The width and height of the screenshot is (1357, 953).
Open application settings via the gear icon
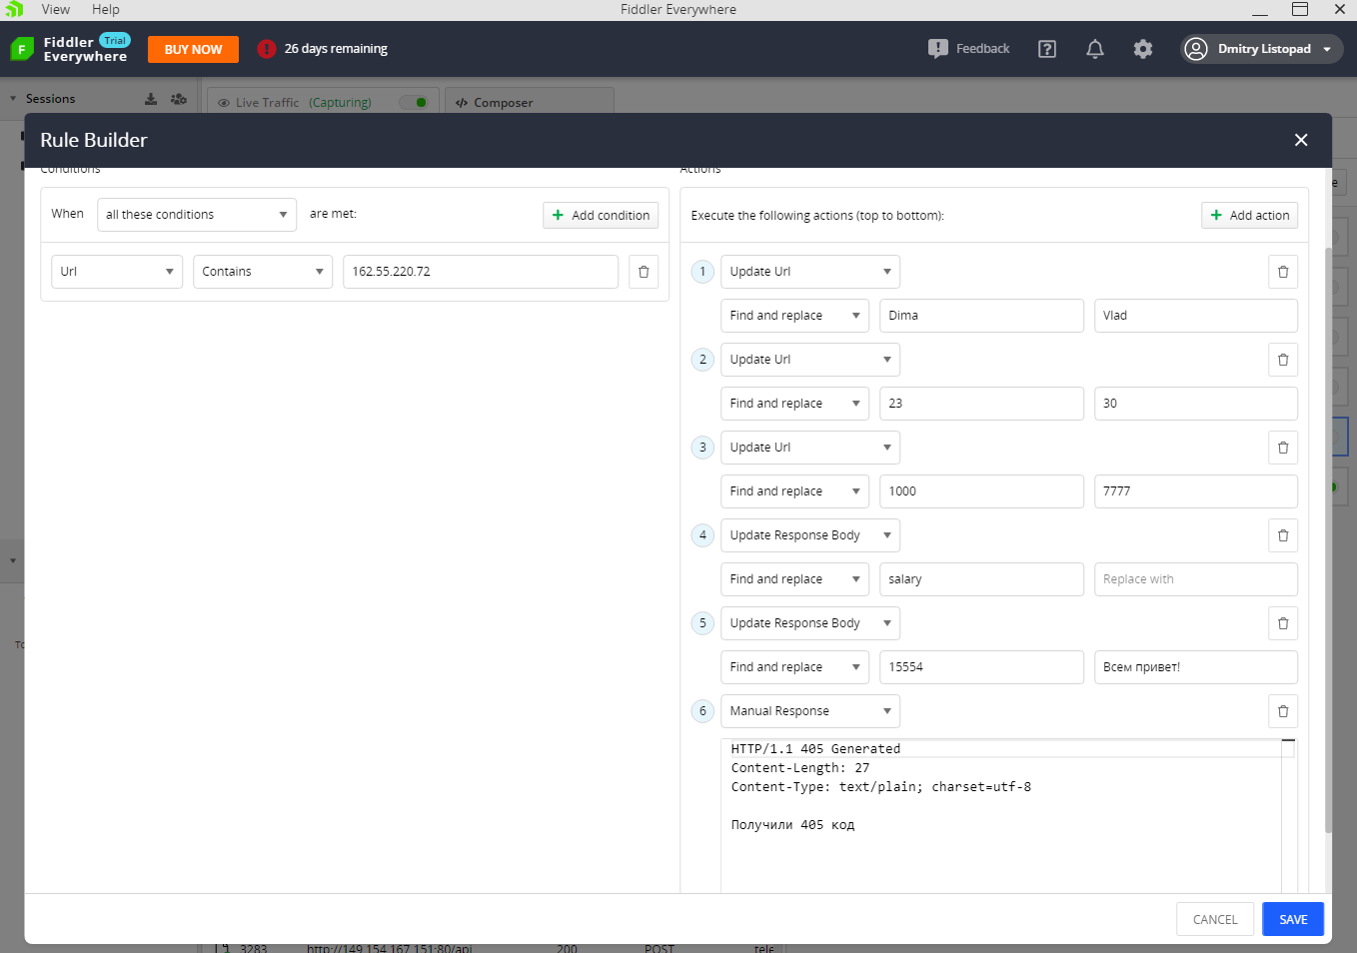[1142, 47]
